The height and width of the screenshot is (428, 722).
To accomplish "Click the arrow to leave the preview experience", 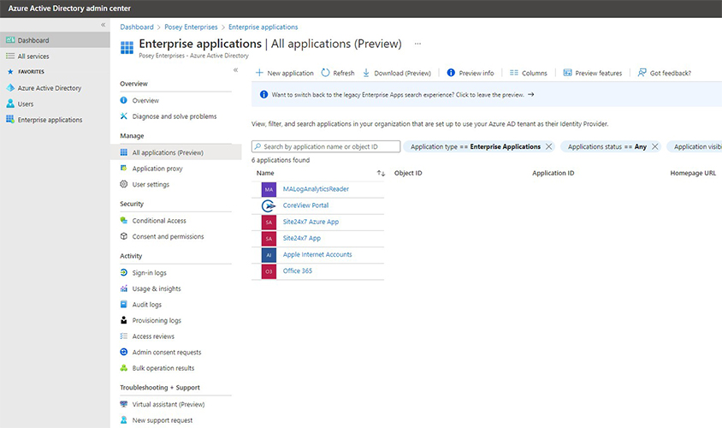I will pos(531,94).
